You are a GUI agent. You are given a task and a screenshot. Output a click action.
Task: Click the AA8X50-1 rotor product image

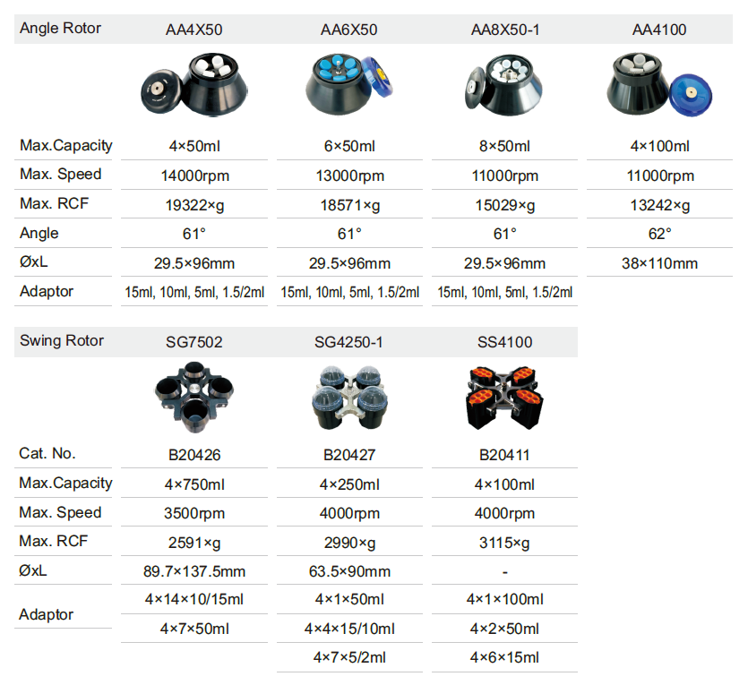504,84
